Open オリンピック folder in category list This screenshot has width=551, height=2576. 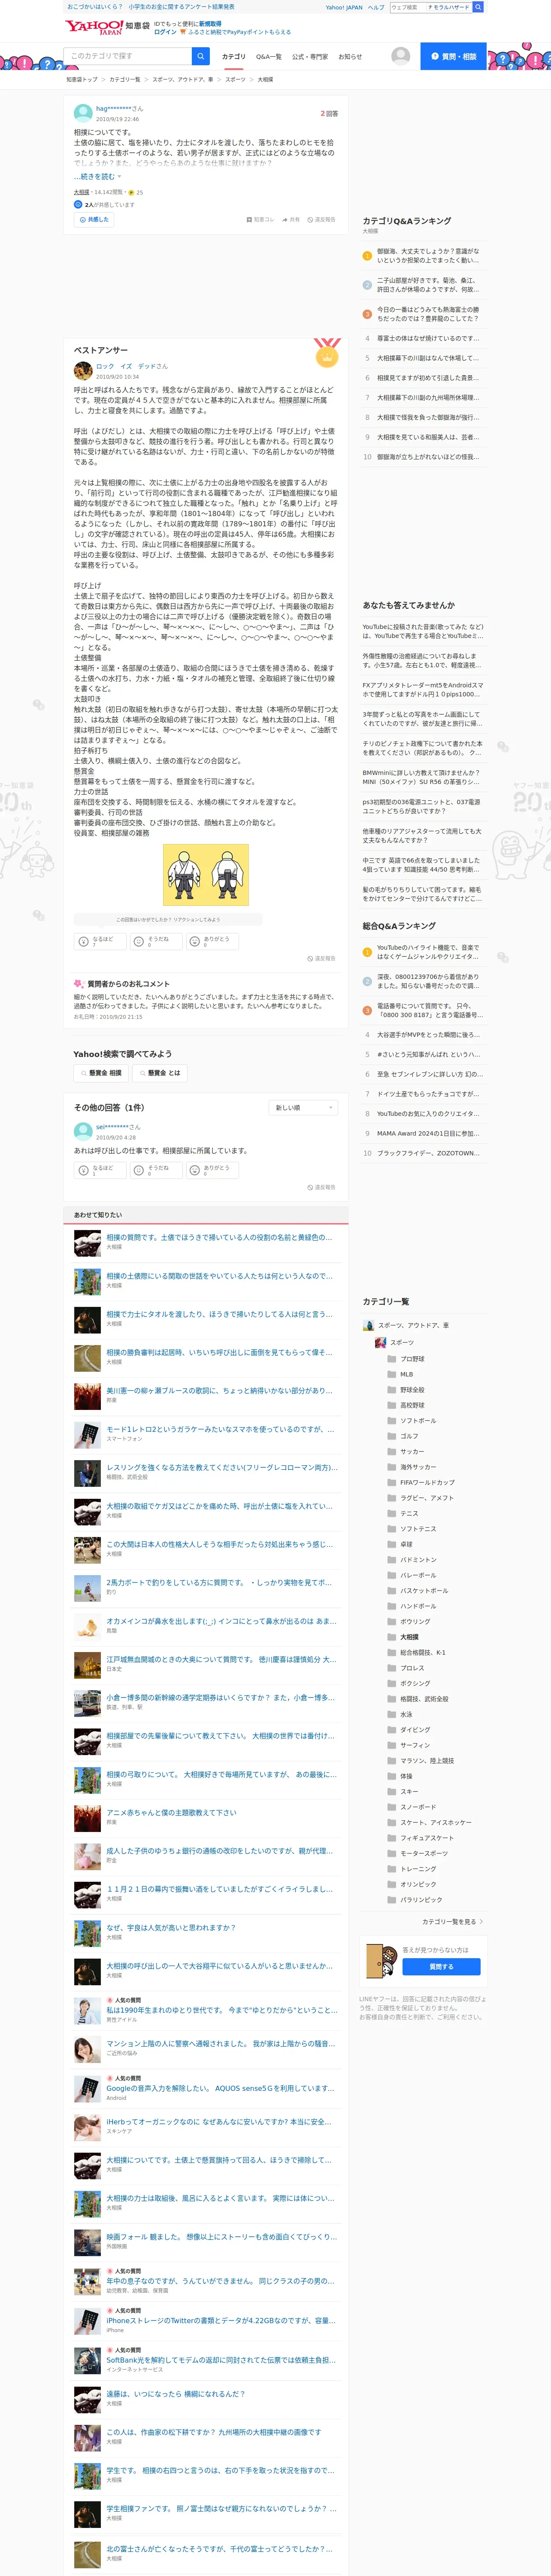coord(412,1884)
